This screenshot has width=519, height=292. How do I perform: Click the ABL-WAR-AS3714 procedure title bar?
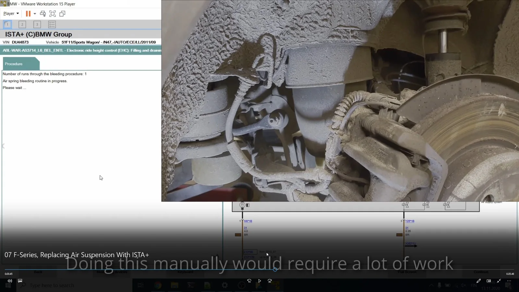pos(82,50)
